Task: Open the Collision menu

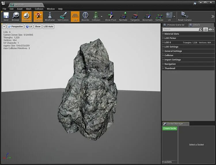Action: (39, 9)
